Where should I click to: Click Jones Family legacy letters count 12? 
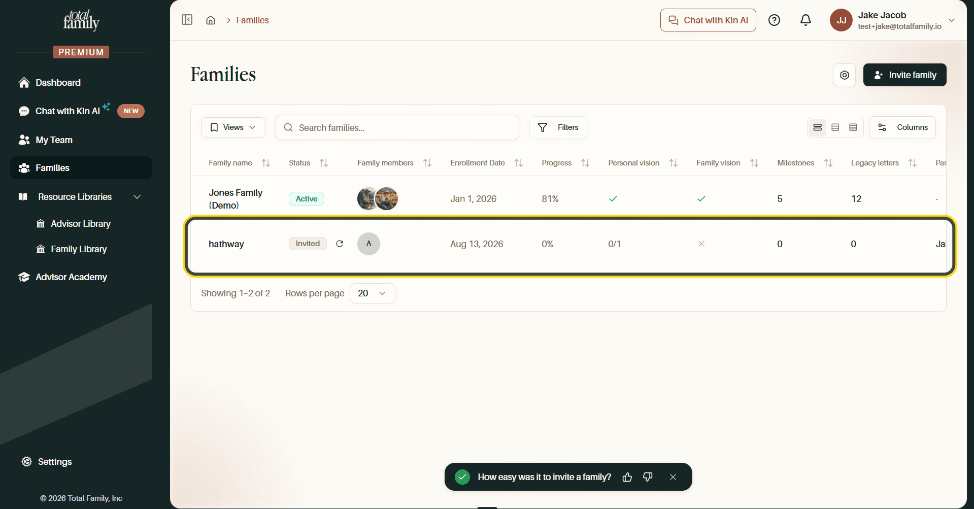856,199
